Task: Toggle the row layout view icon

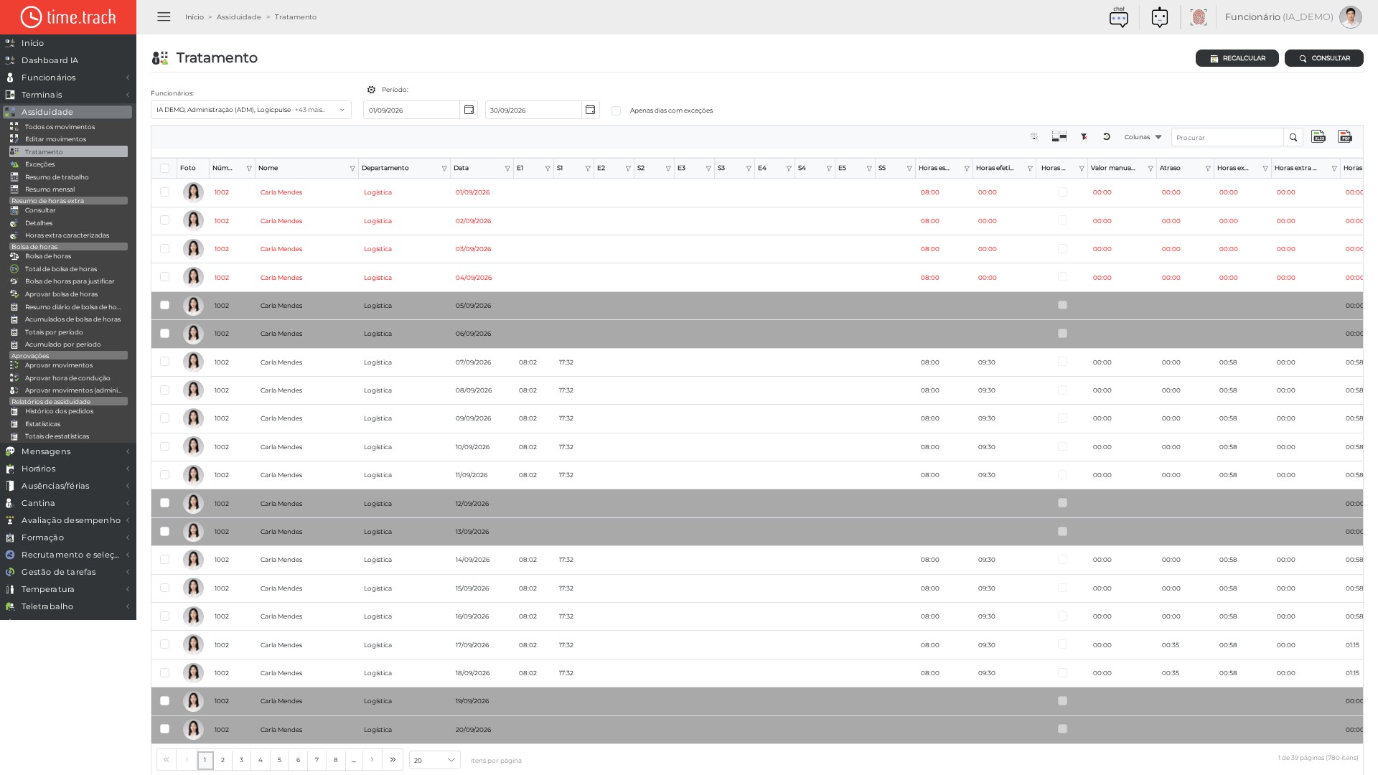Action: click(x=1059, y=136)
